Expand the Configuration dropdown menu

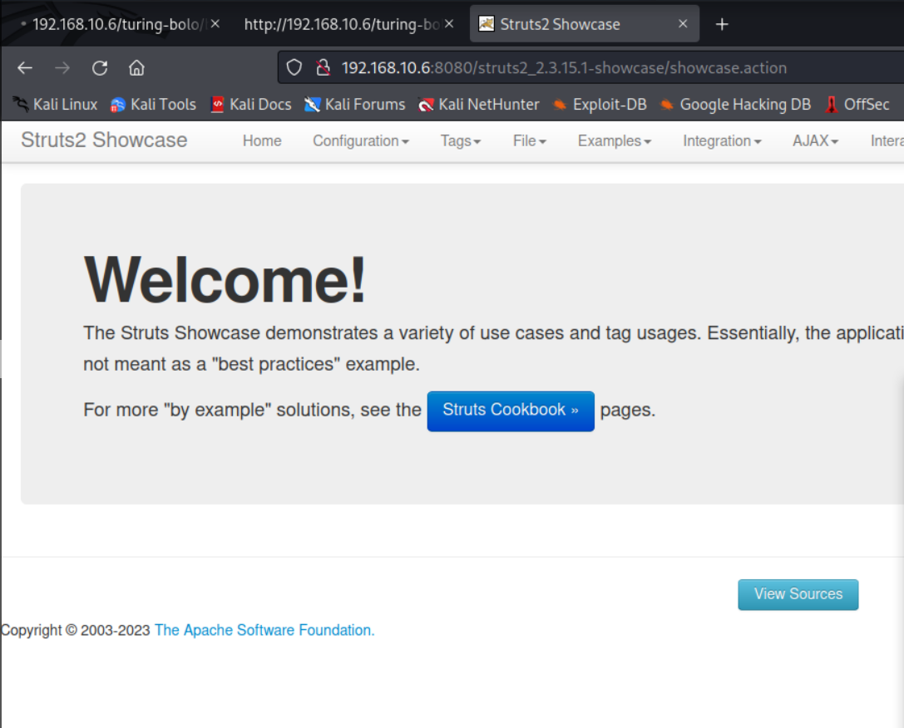click(361, 141)
